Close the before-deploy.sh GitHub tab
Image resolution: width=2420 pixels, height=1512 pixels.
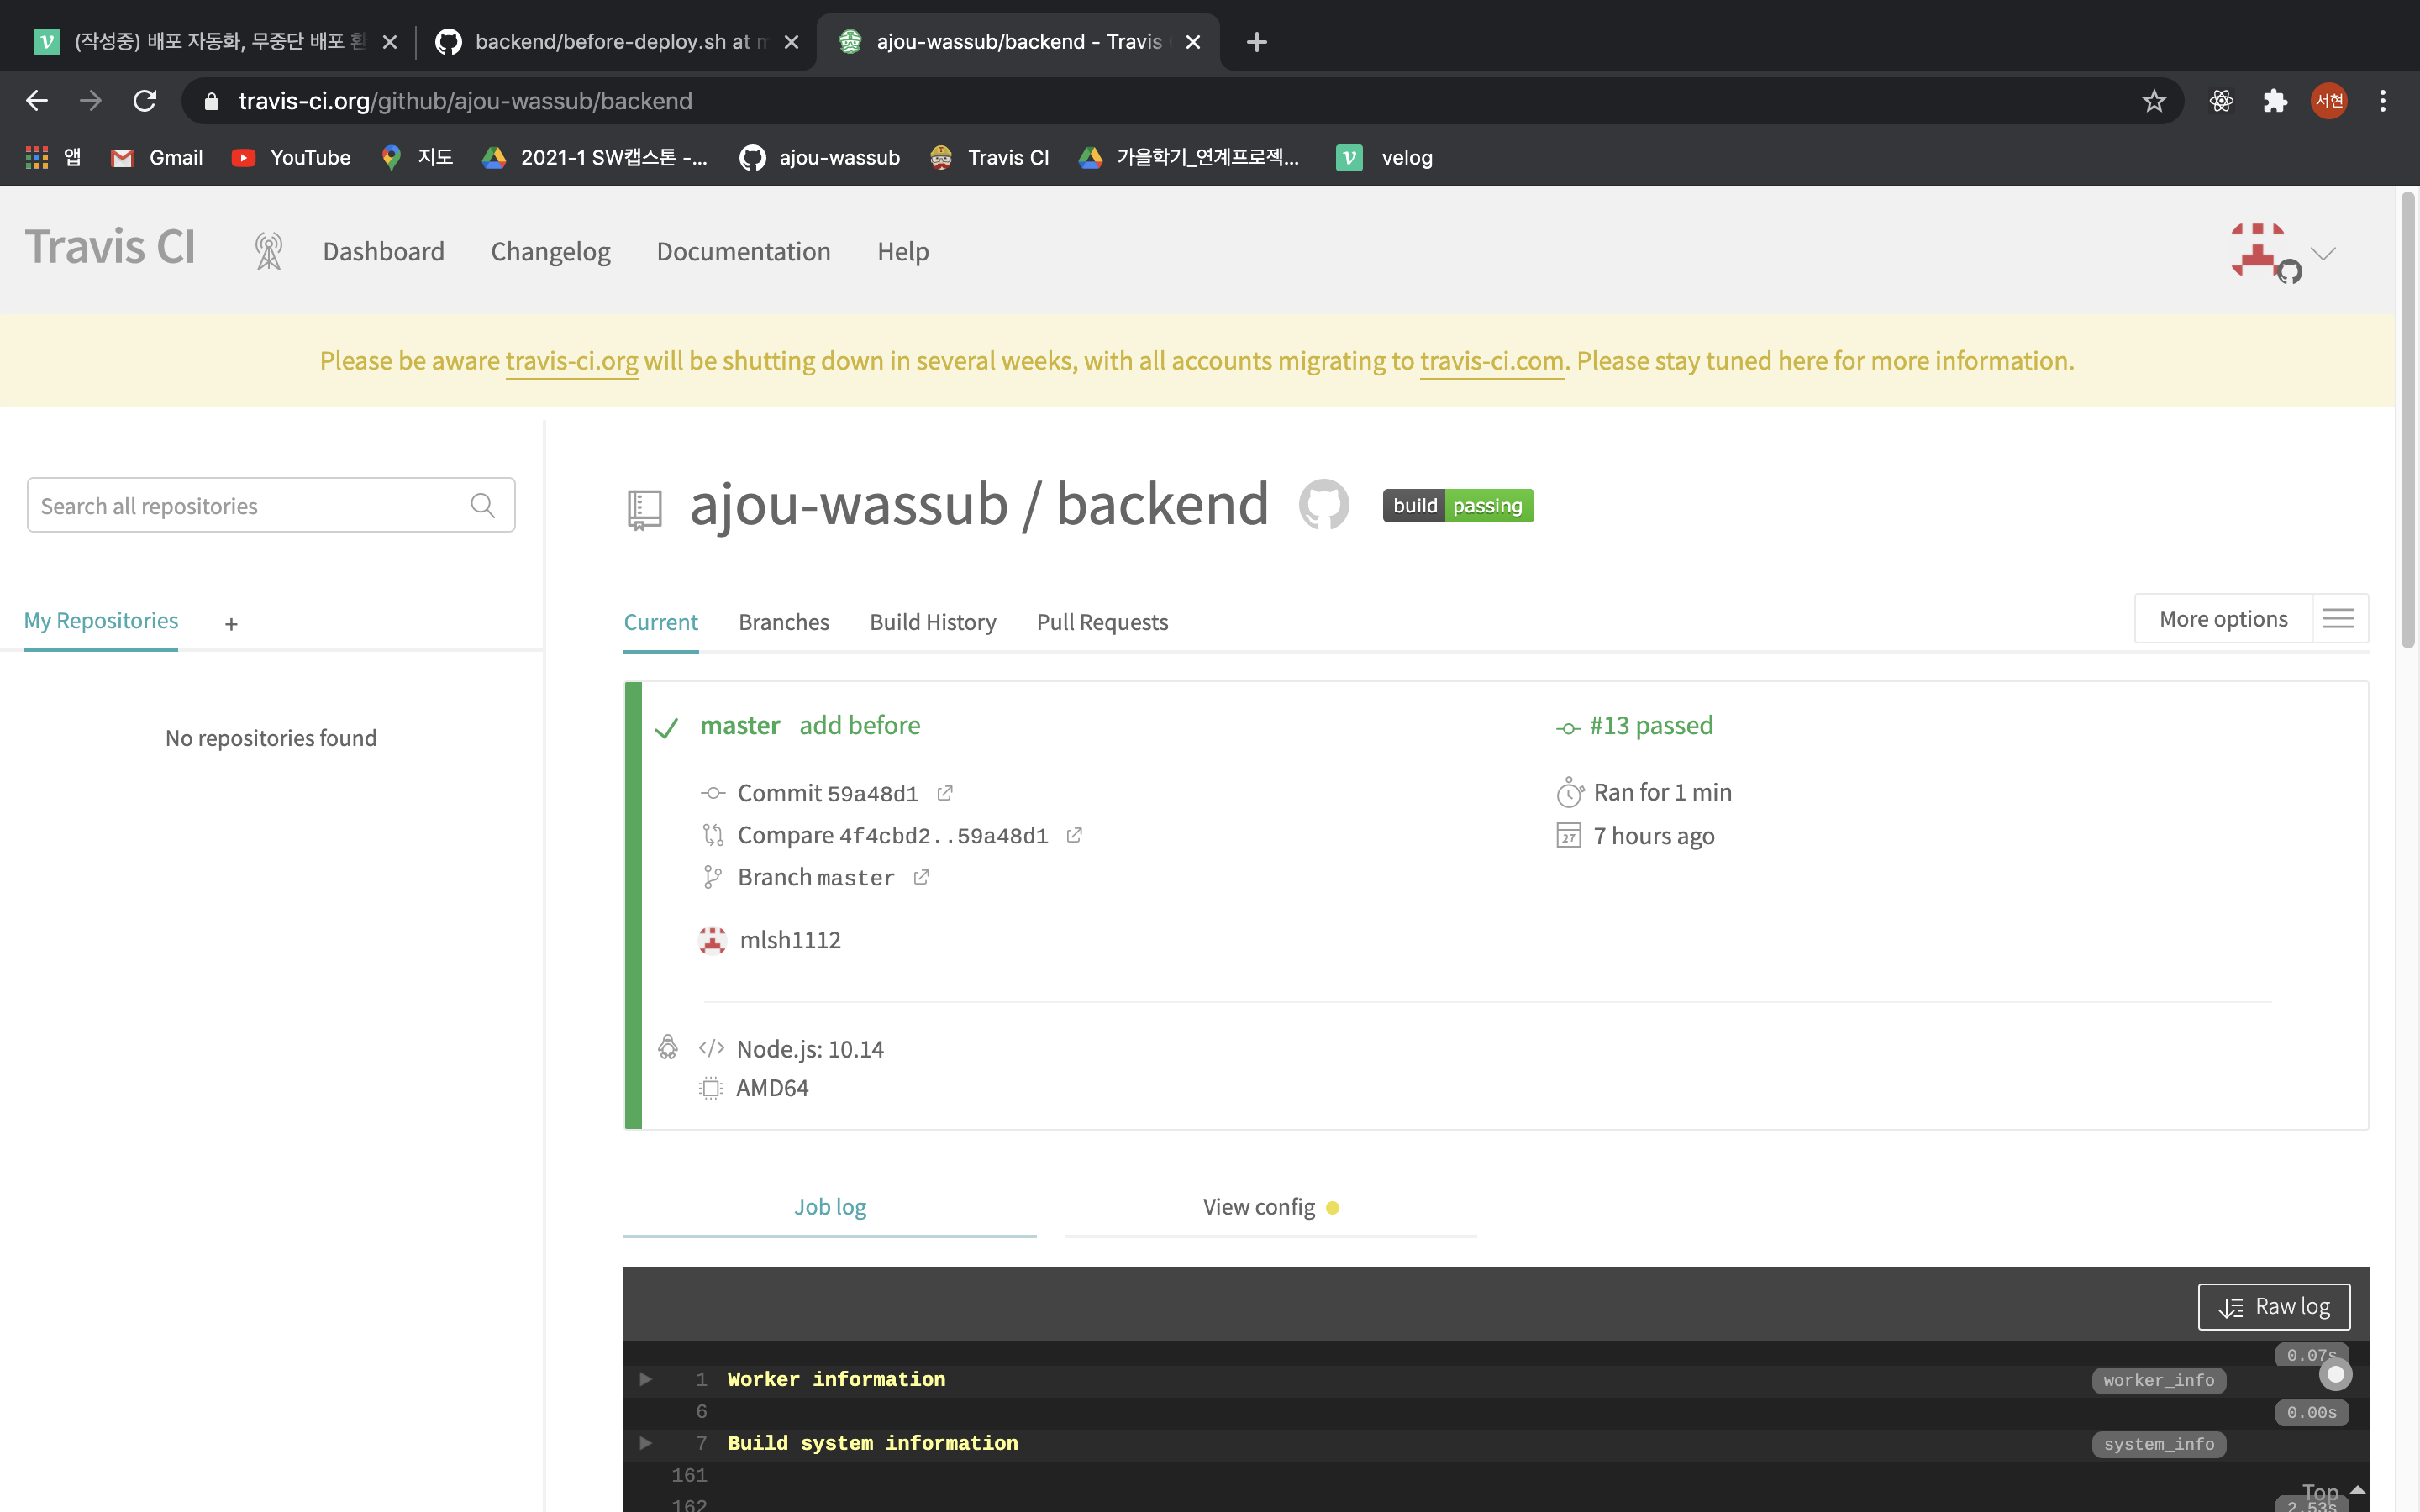point(791,42)
